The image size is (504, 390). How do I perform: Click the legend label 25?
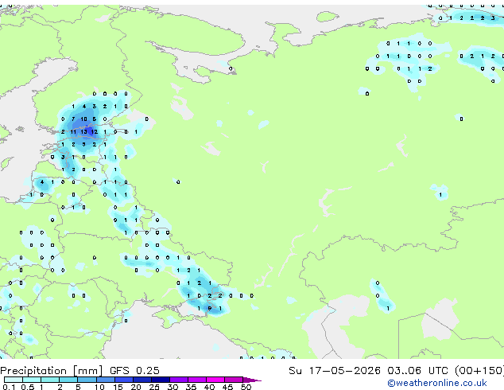[154, 387]
